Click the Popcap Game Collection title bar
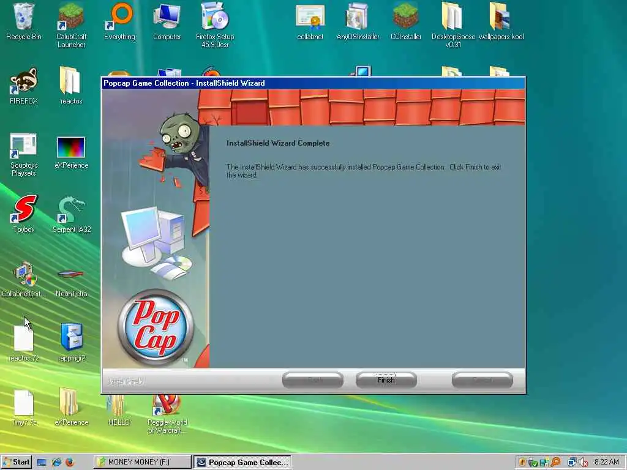 pyautogui.click(x=313, y=83)
